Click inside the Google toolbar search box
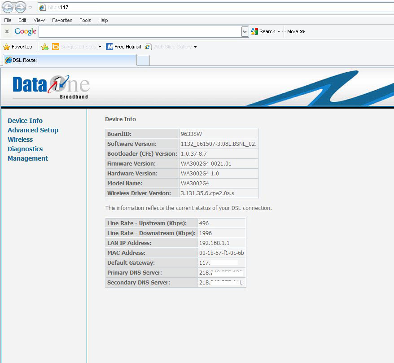Viewport: 394px width, 363px height. (140, 31)
